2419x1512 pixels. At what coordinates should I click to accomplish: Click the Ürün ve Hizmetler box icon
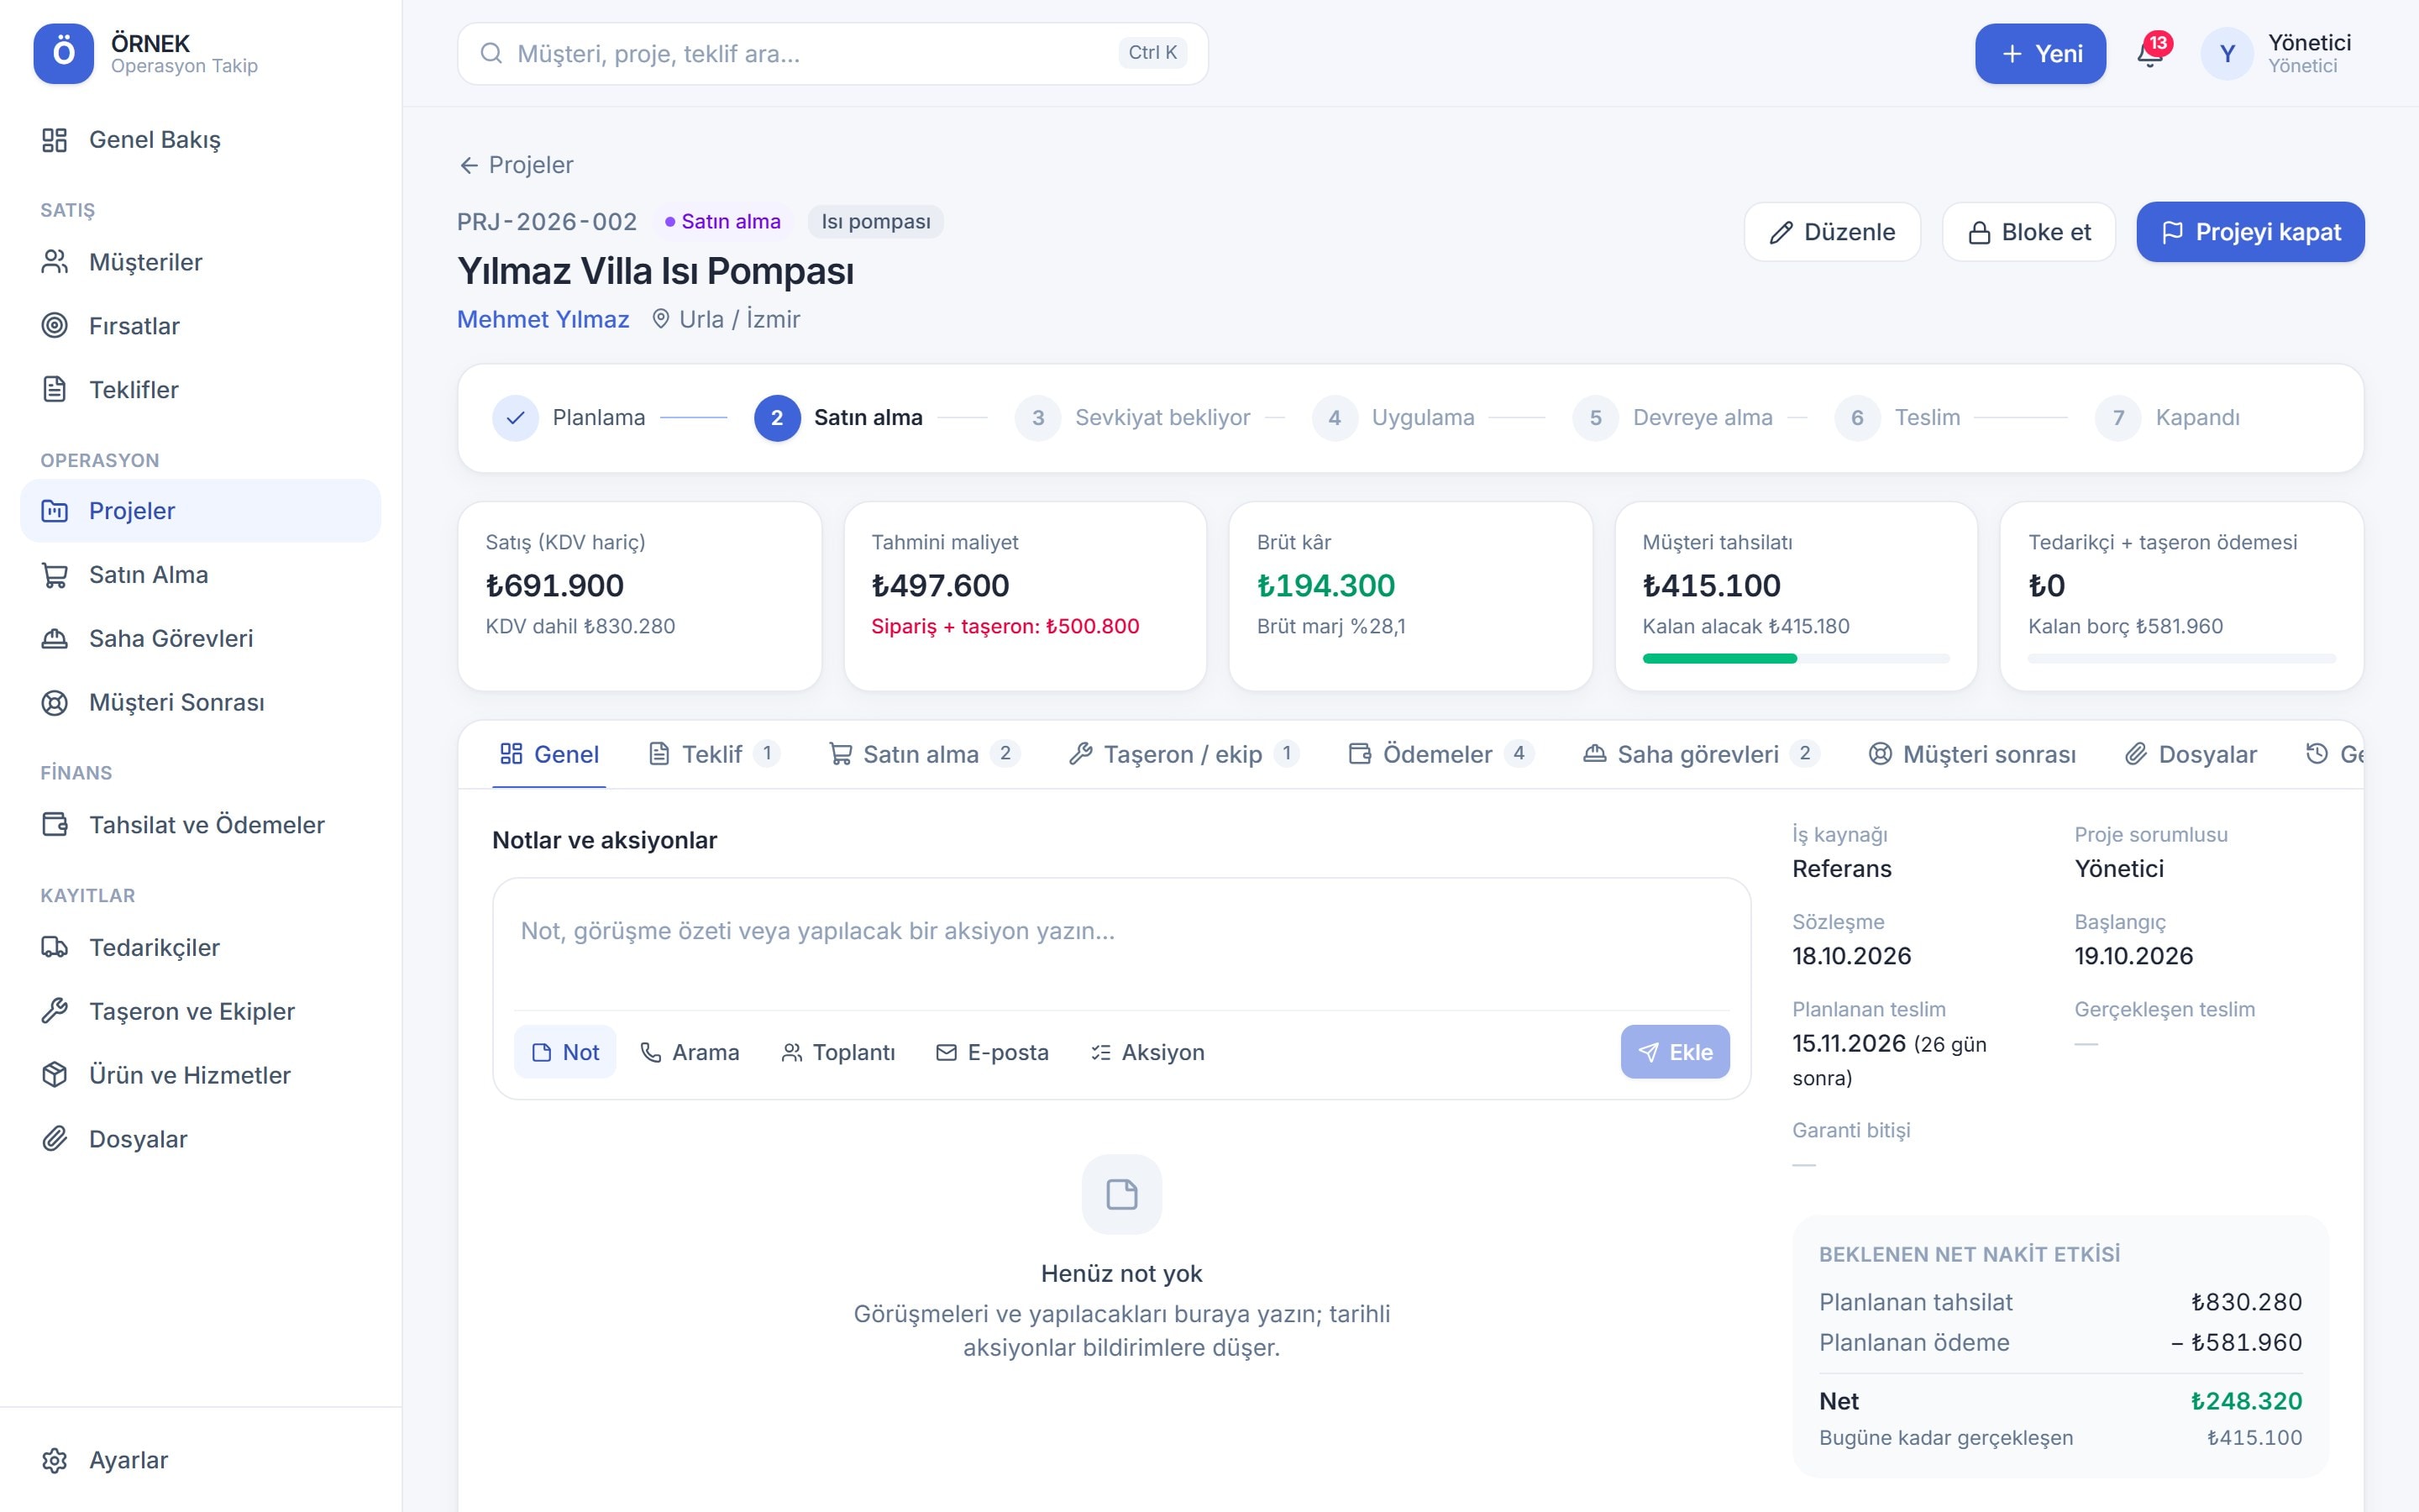pyautogui.click(x=55, y=1075)
